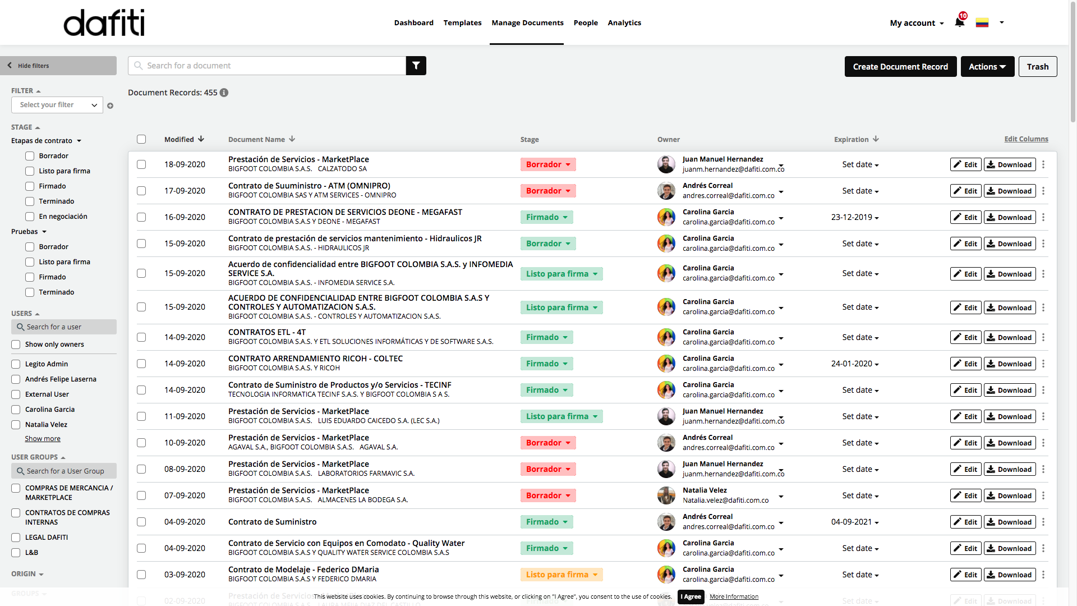
Task: Check LEGAL DAFITI user group
Action: [16, 538]
